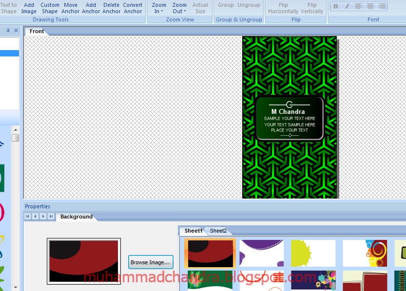Click the Browse Image button

pyautogui.click(x=151, y=262)
